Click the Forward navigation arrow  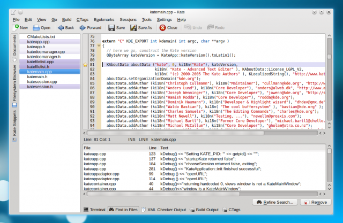pyautogui.click(x=83, y=27)
